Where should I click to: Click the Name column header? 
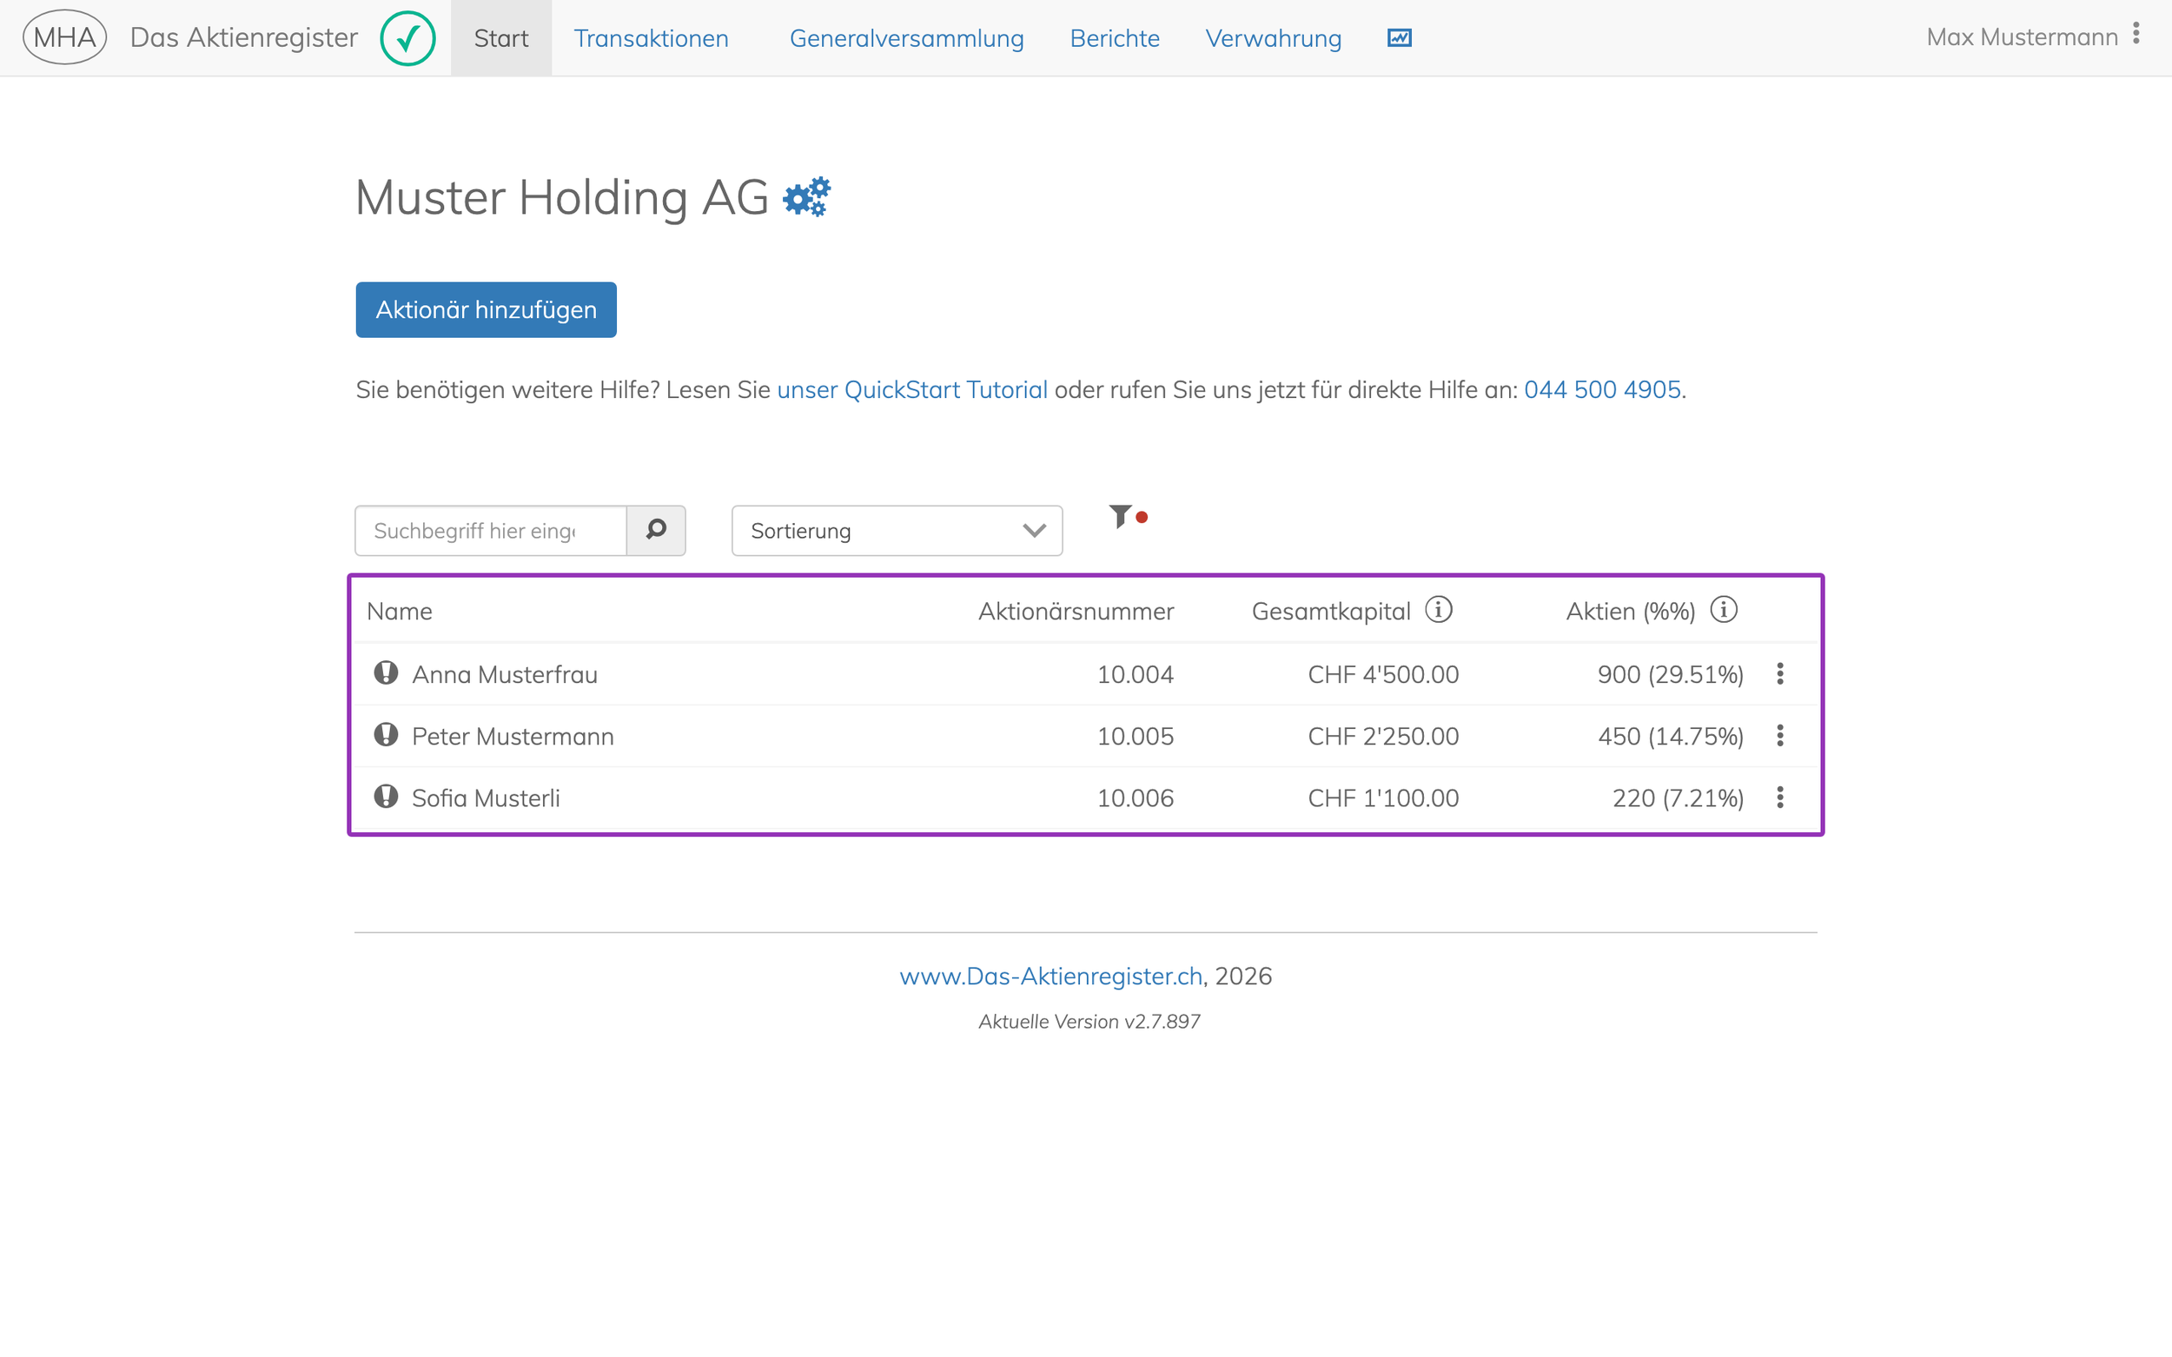click(x=400, y=612)
